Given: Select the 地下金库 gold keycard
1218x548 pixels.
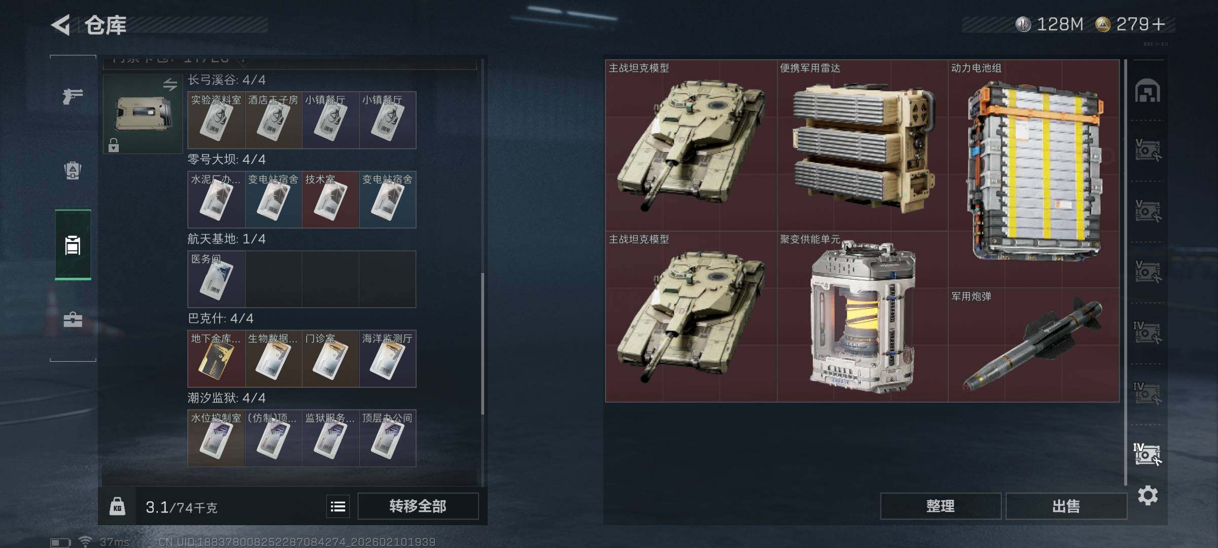Looking at the screenshot, I should click(216, 359).
